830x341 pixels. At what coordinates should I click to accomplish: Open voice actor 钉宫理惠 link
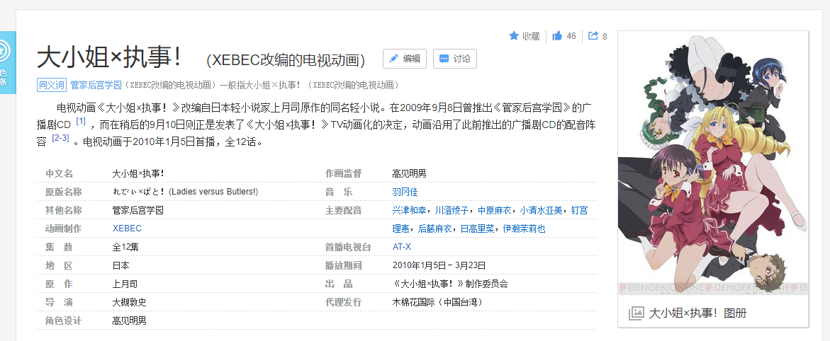[x=579, y=210]
